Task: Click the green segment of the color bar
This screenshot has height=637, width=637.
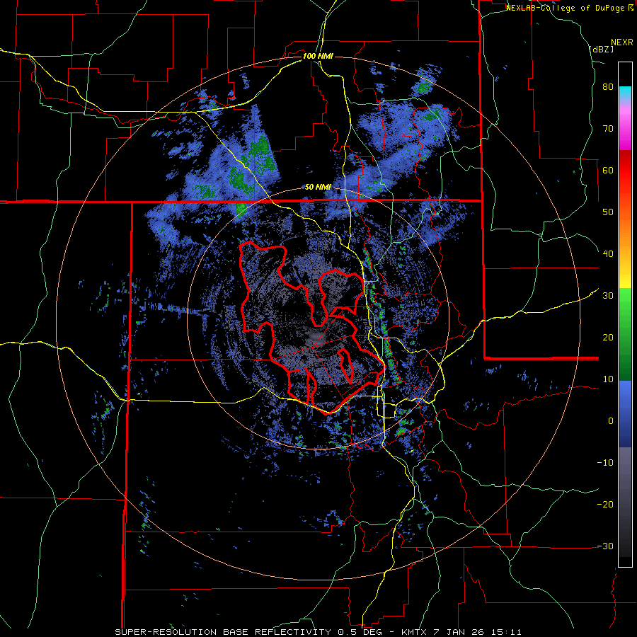Action: point(625,334)
